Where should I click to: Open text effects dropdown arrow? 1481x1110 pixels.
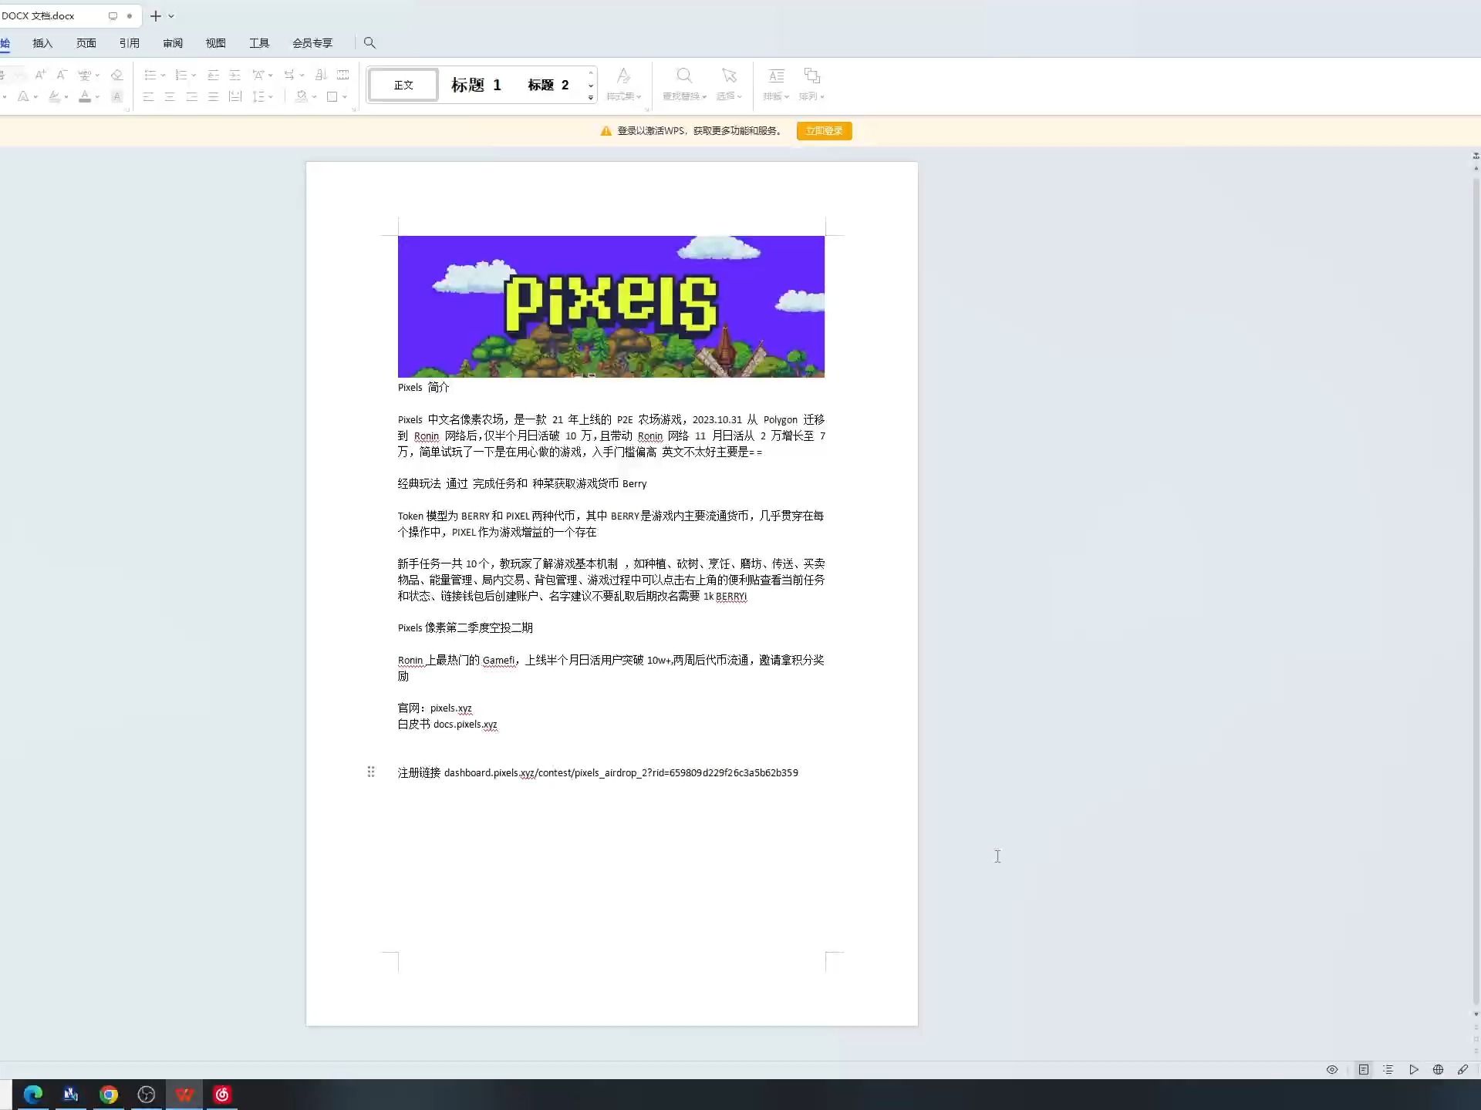point(35,97)
